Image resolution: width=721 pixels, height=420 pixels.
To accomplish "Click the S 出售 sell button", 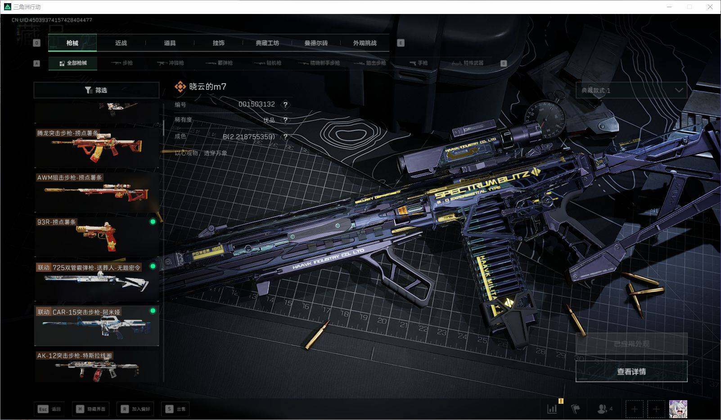I will pos(175,409).
